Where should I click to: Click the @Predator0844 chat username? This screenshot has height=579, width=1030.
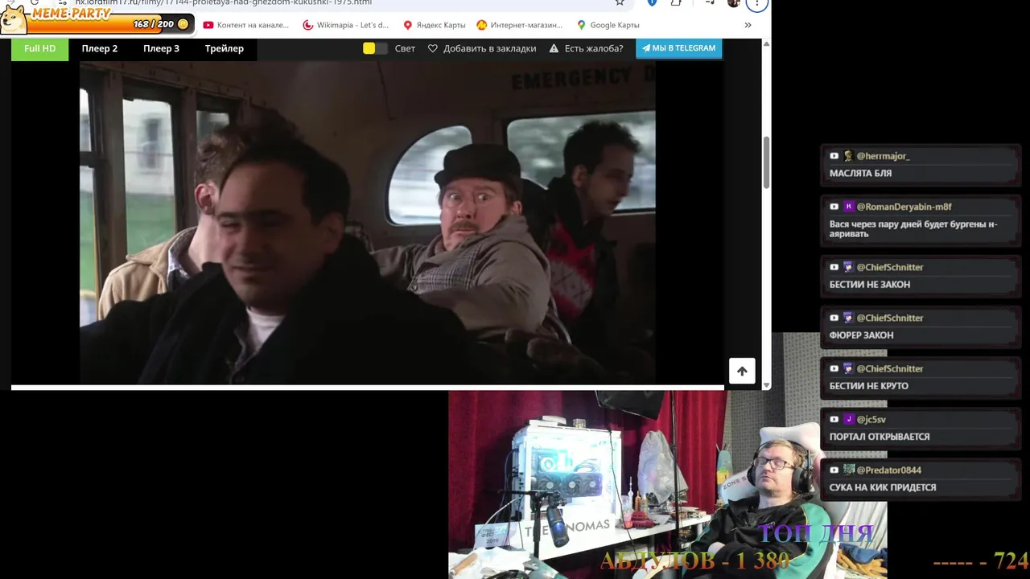pyautogui.click(x=888, y=470)
